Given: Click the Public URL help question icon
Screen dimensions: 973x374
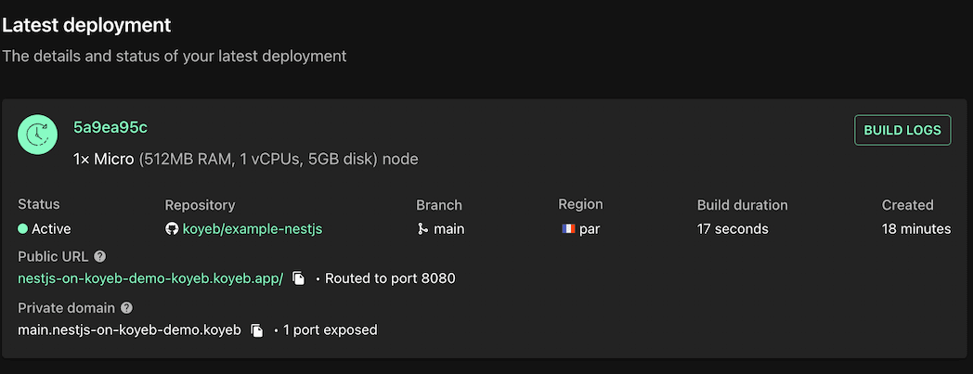Looking at the screenshot, I should click(100, 256).
